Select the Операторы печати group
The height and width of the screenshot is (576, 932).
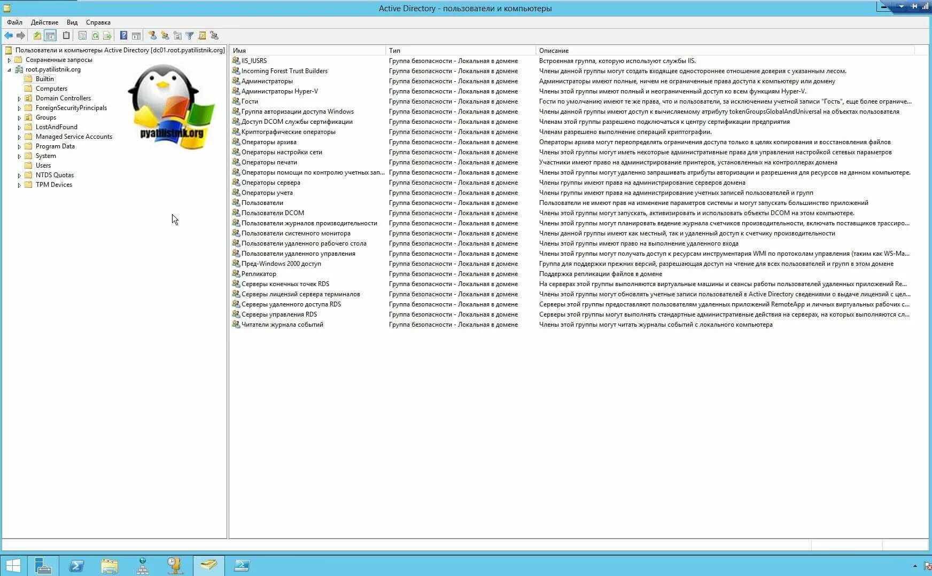click(269, 162)
